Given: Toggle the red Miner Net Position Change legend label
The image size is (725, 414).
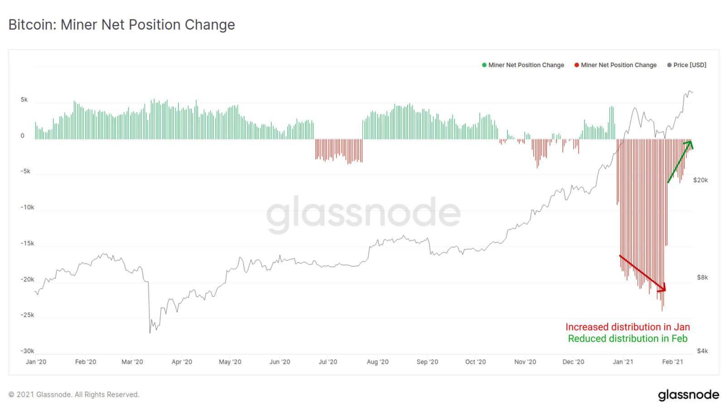Looking at the screenshot, I should (619, 65).
